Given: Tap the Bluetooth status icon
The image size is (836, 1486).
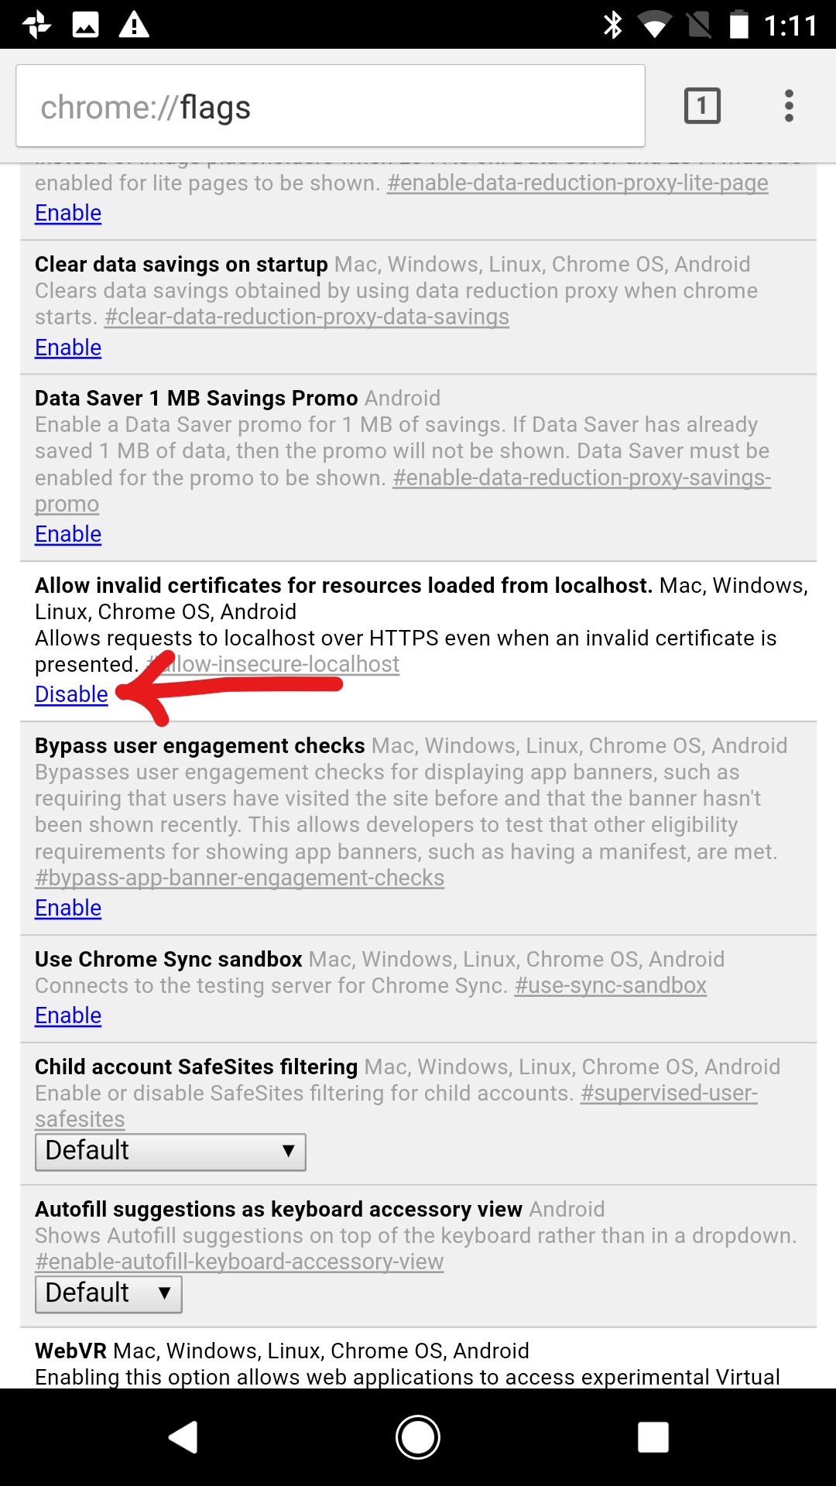Looking at the screenshot, I should [613, 25].
